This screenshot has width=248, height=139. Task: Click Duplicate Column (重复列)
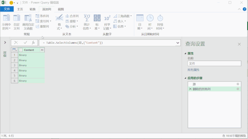[42, 26]
